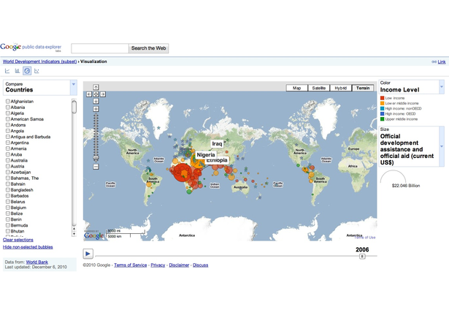Zoom out on the map
This screenshot has height=310, width=449.
click(96, 167)
